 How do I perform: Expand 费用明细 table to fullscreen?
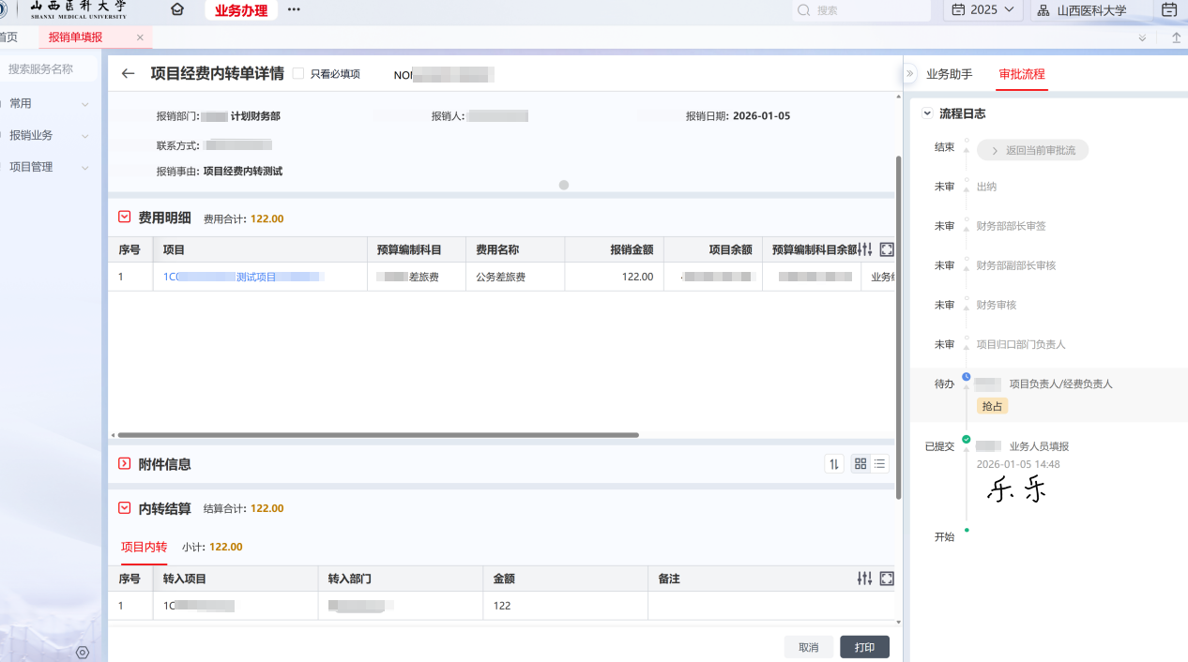point(887,249)
